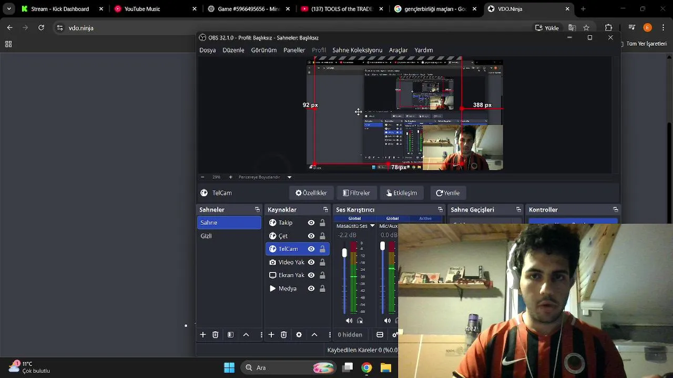Image resolution: width=673 pixels, height=378 pixels.
Task: Click the Yükle install button in Chrome
Action: tap(547, 28)
